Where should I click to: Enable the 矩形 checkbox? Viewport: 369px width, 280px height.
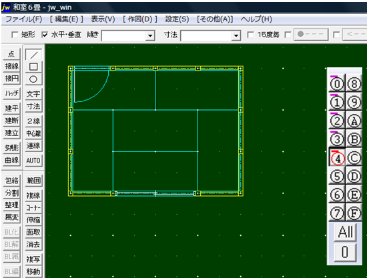point(15,35)
